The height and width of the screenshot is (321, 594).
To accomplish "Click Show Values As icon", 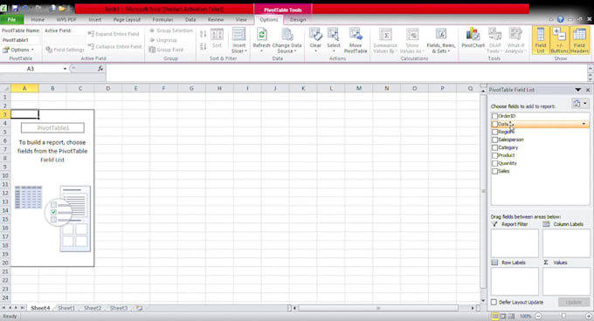I will pyautogui.click(x=412, y=35).
